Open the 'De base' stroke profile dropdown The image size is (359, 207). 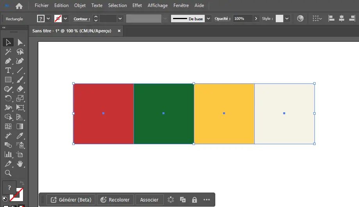click(x=209, y=19)
